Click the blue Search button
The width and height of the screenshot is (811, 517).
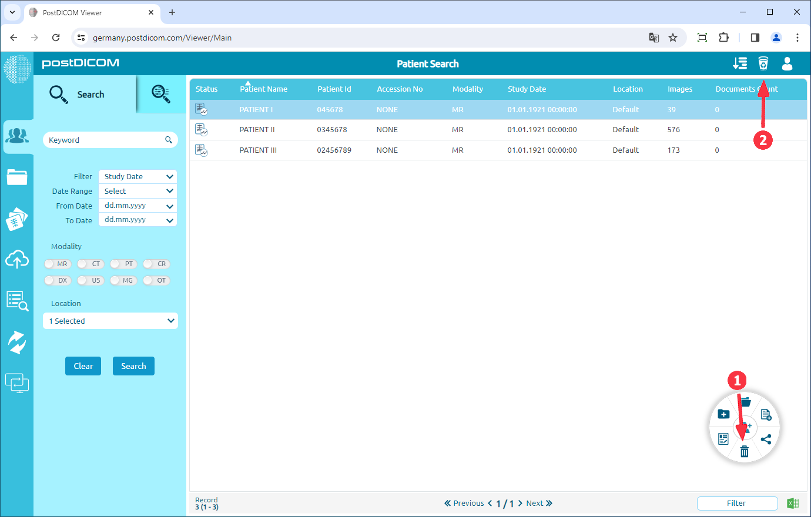[x=133, y=366]
